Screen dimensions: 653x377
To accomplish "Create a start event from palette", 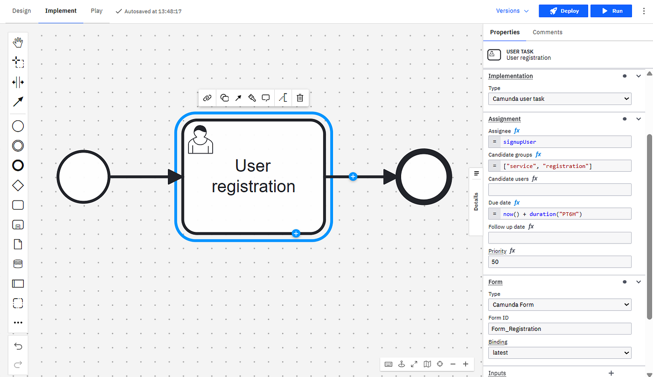I will coord(18,126).
